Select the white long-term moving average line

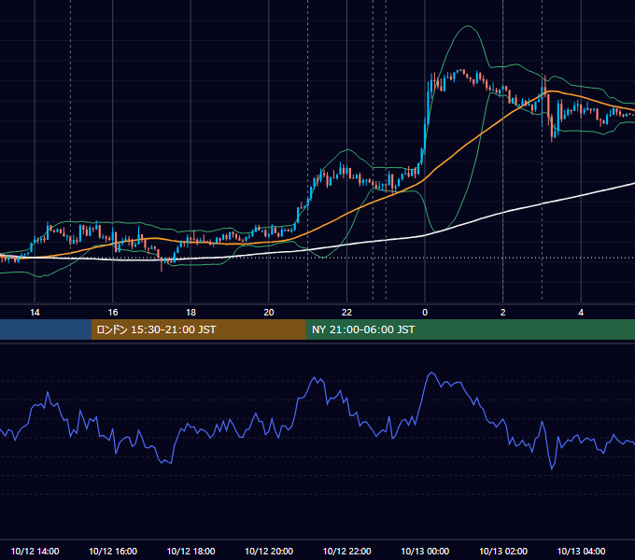coord(502,213)
